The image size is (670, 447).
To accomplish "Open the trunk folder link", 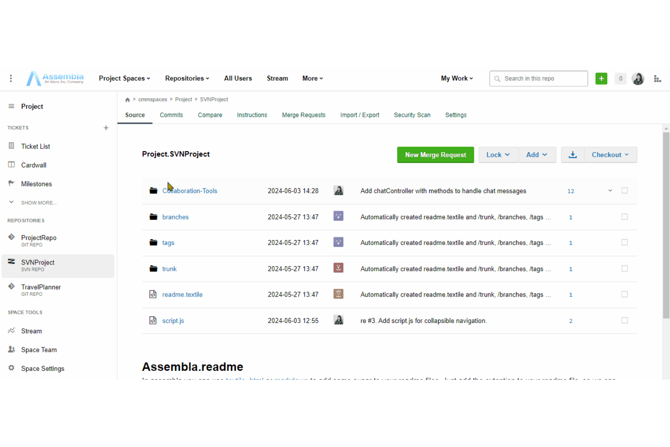I will pyautogui.click(x=169, y=269).
